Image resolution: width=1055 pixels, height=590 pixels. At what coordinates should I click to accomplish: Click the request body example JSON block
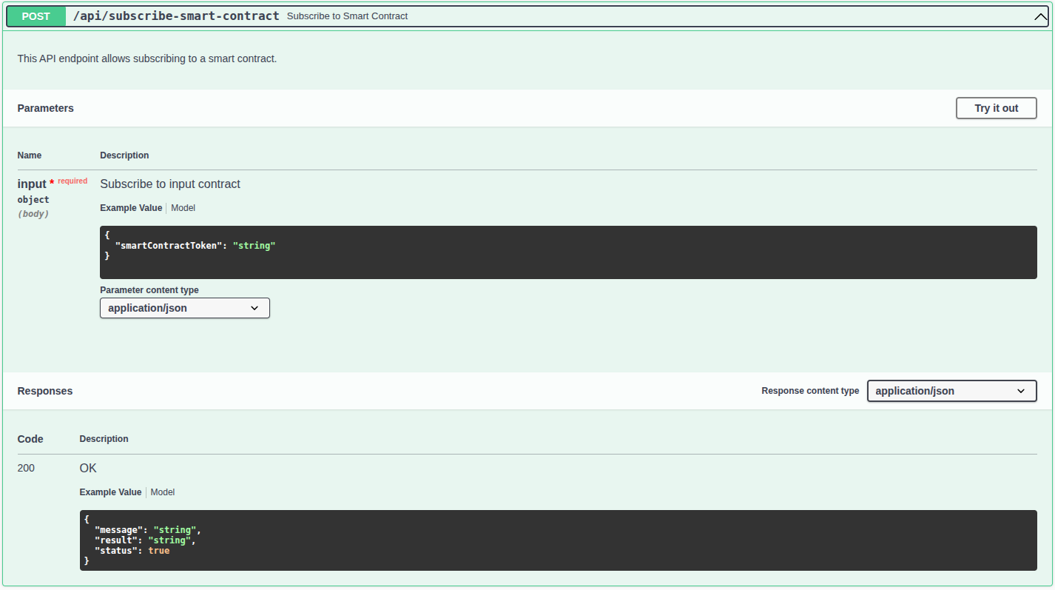click(x=568, y=252)
